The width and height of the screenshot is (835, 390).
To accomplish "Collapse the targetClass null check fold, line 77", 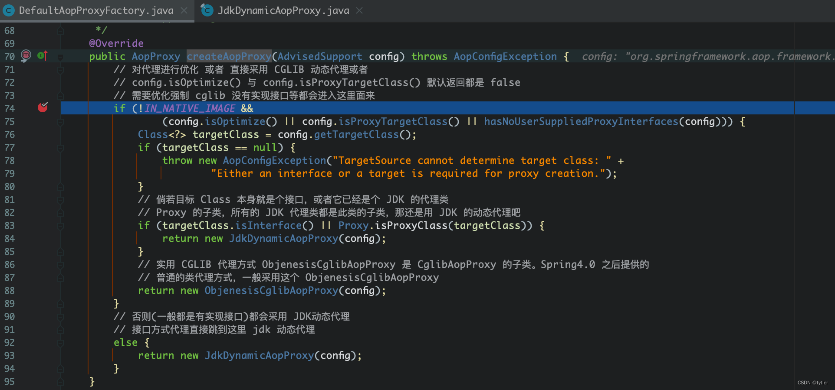I will [x=60, y=148].
